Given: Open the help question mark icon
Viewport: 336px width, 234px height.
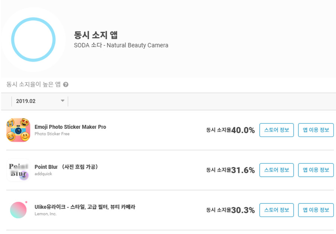Looking at the screenshot, I should (66, 85).
